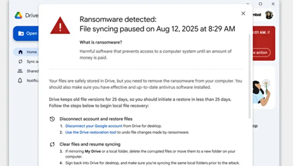This screenshot has width=293, height=166.
Task: Click the Open folder button
Action: 26,33
